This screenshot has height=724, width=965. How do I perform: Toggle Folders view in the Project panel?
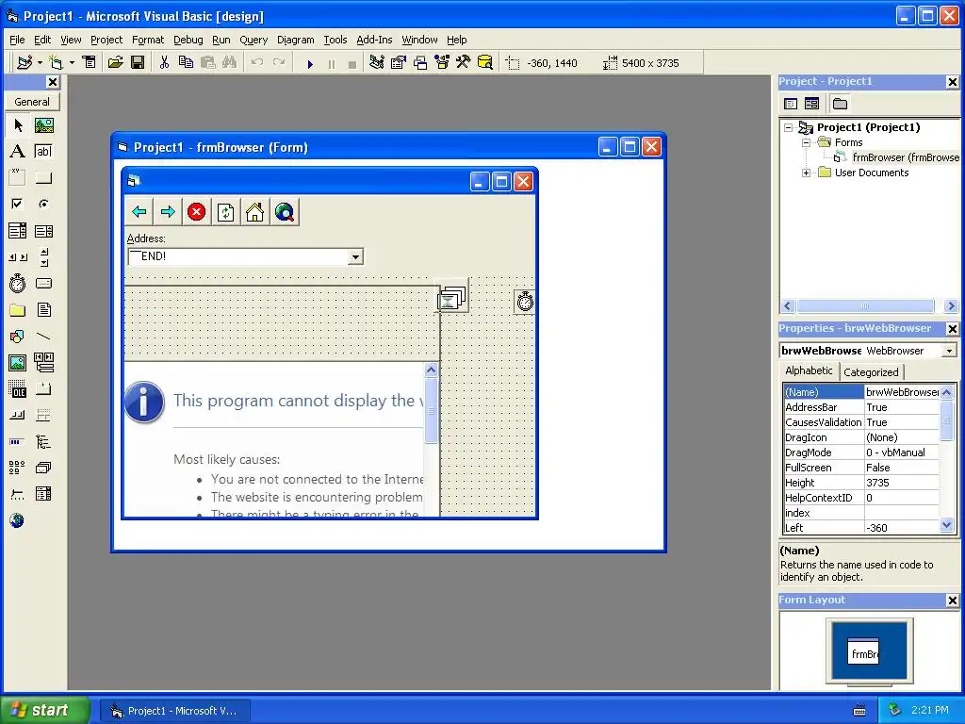click(840, 104)
